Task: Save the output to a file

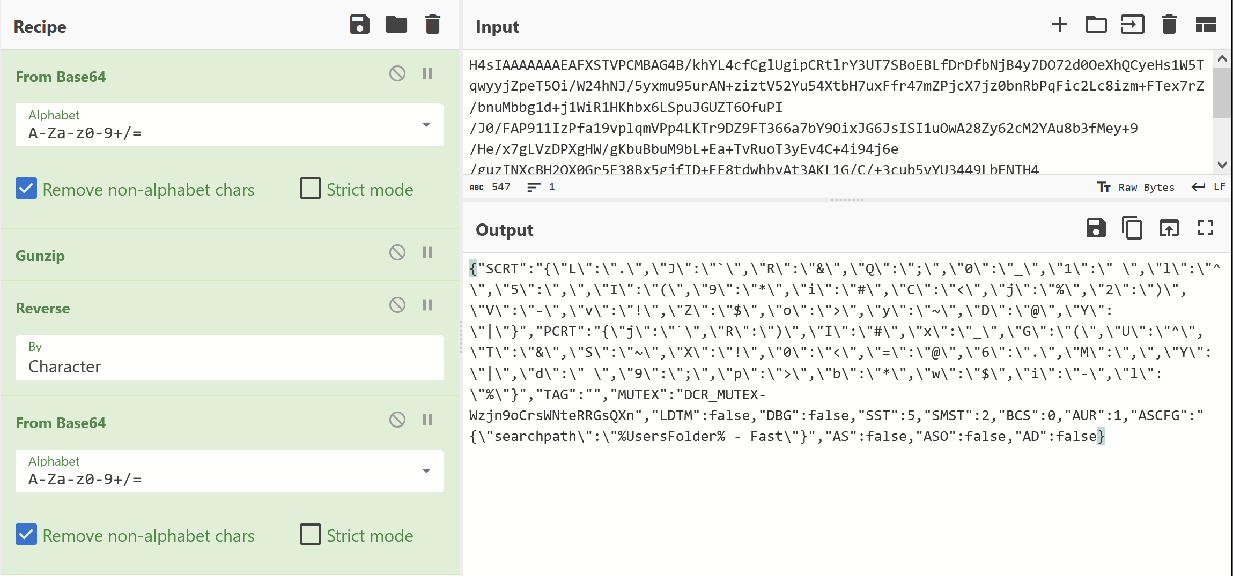Action: click(1096, 228)
